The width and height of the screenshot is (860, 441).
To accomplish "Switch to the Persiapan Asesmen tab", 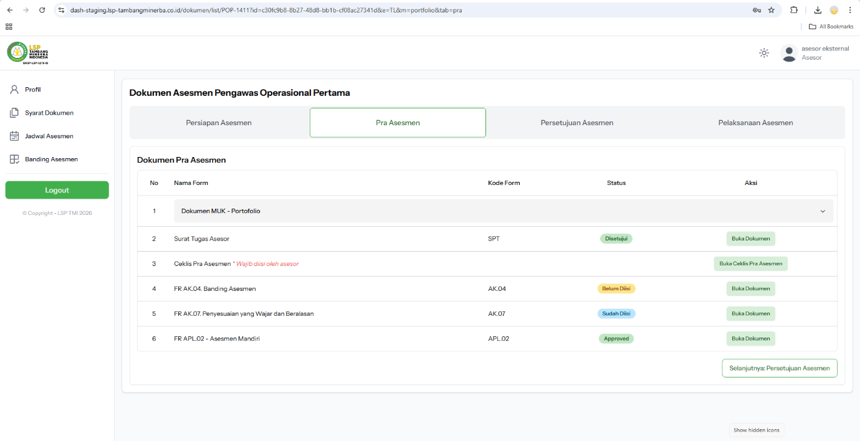I will [x=219, y=123].
